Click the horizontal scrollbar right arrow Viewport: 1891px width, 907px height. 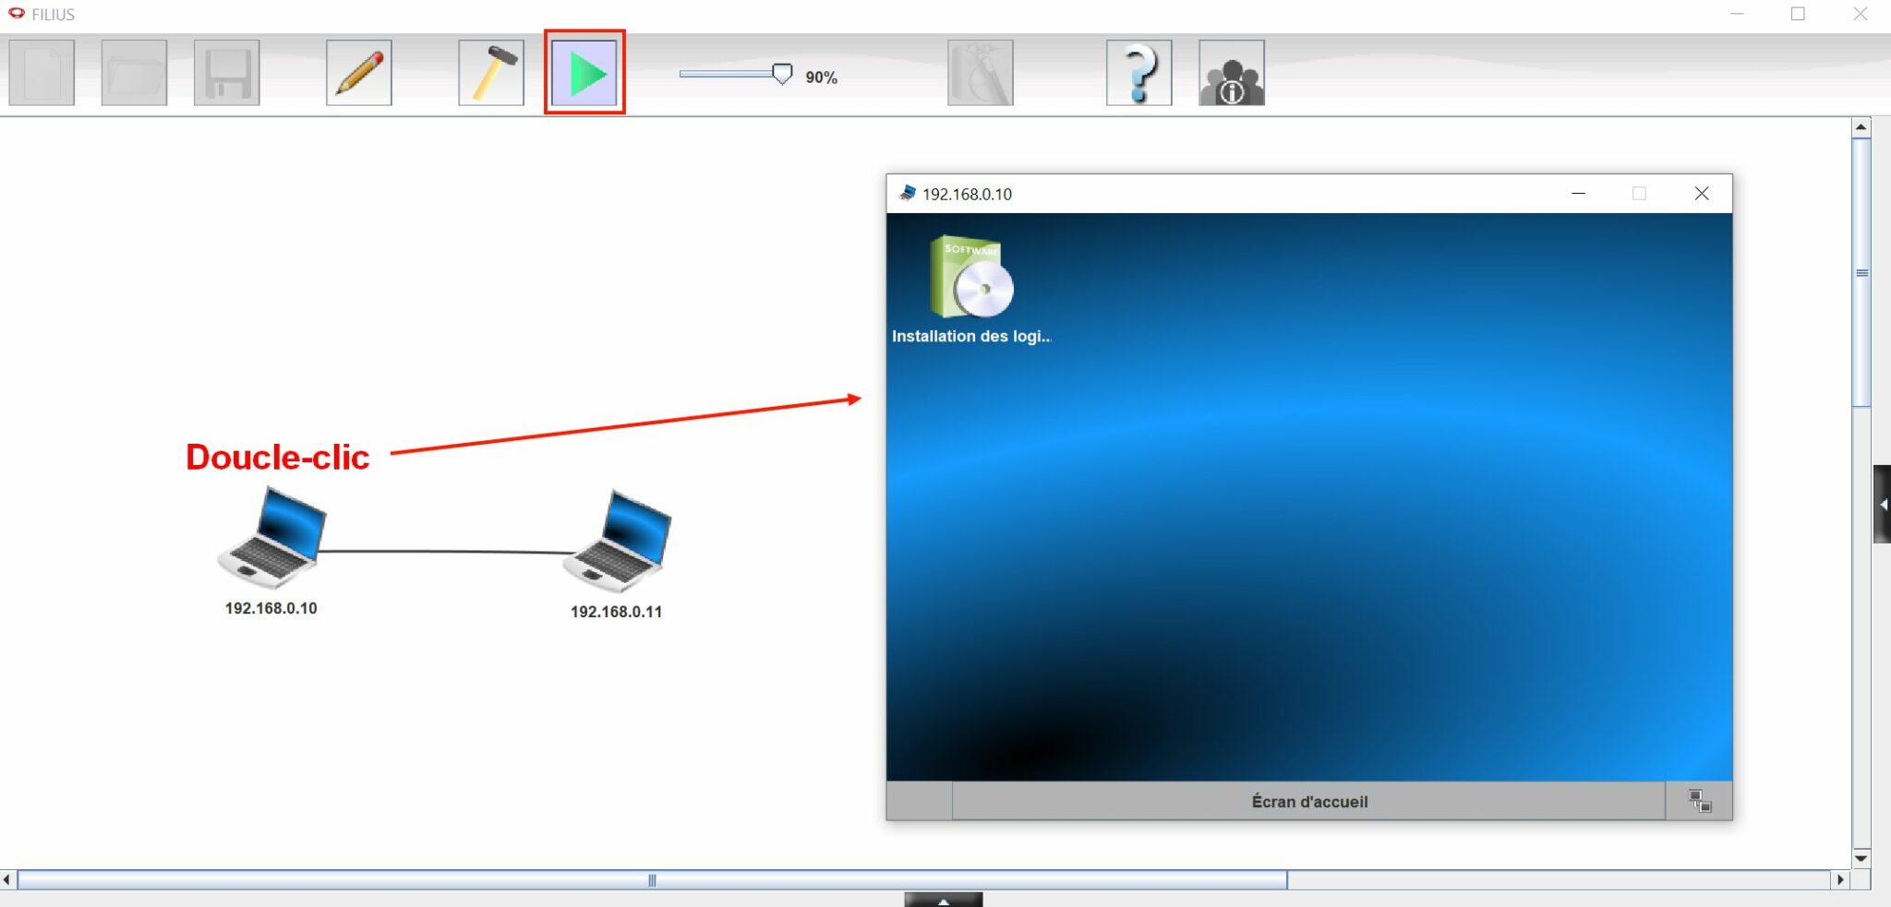(x=1840, y=880)
